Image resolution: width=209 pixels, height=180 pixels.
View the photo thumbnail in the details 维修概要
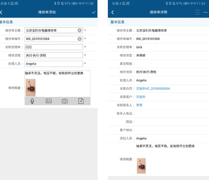(141, 166)
